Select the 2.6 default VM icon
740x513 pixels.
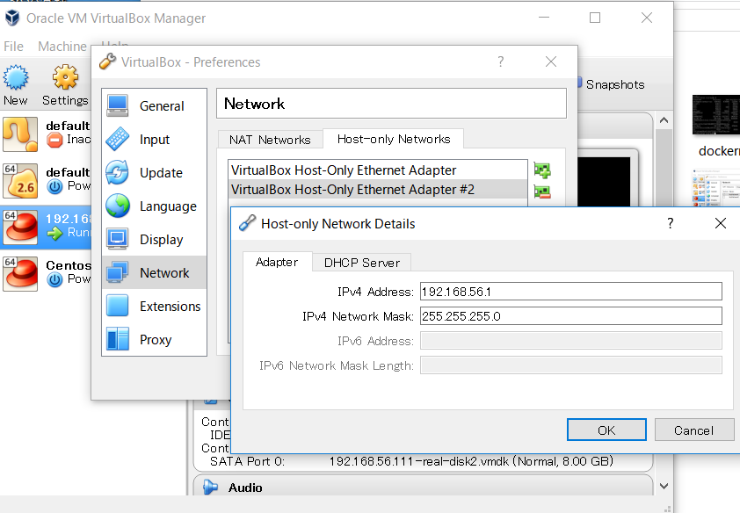tap(20, 181)
